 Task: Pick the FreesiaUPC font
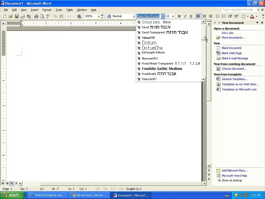[x=168, y=79]
